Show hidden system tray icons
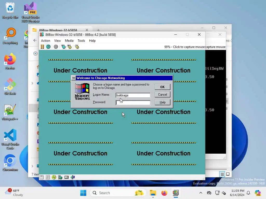This screenshot has height=199, width=266. click(201, 193)
